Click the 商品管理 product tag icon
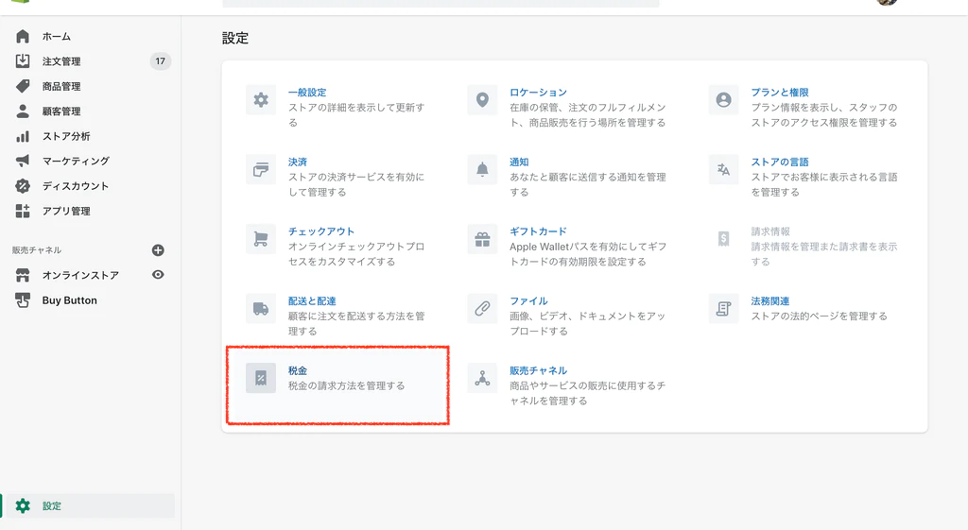The width and height of the screenshot is (968, 530). click(x=23, y=86)
